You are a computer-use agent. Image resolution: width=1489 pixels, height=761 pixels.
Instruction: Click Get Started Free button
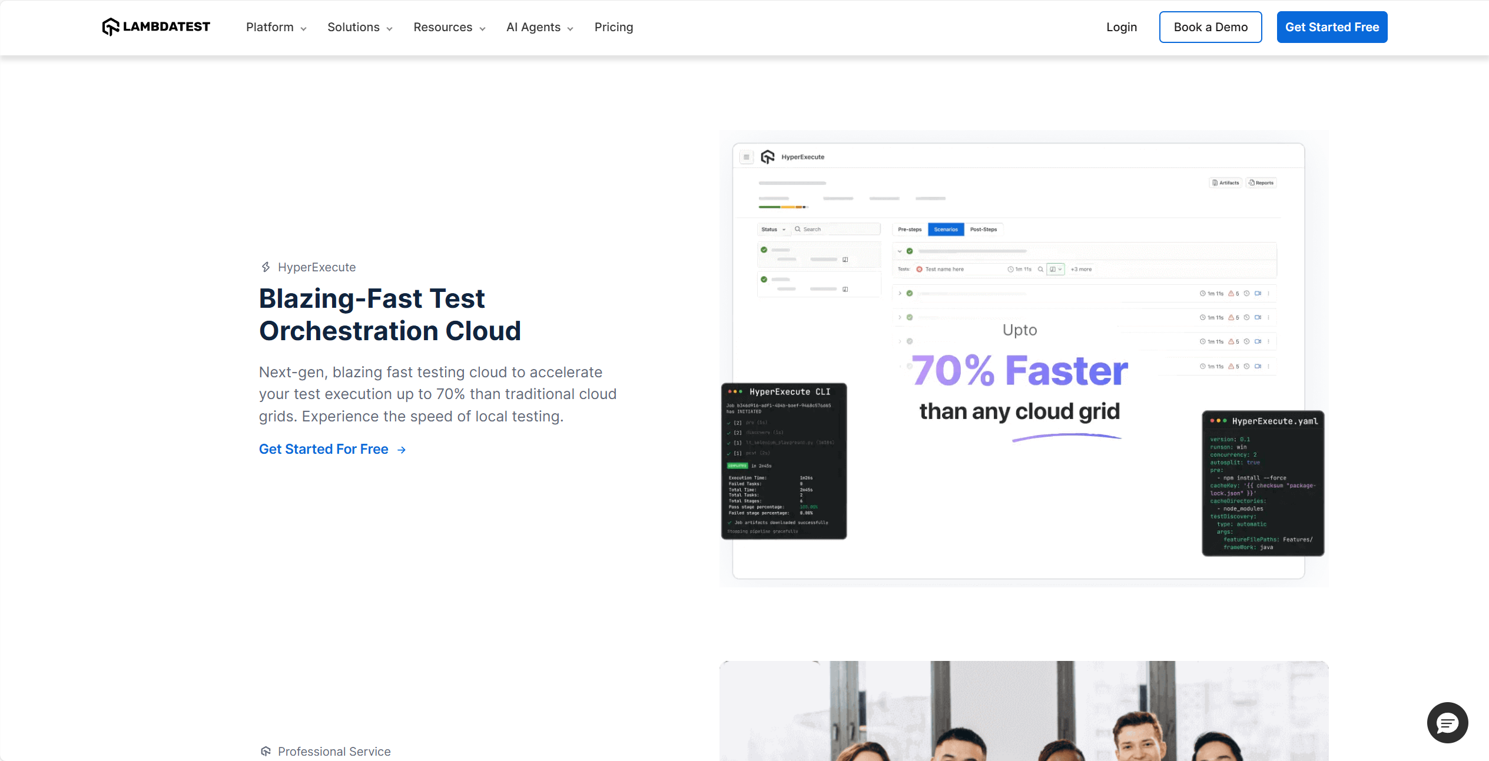(1332, 27)
